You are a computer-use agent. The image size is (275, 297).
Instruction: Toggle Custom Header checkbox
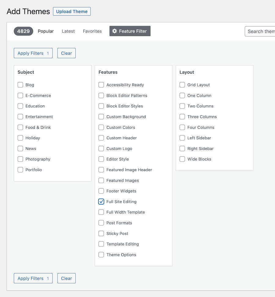click(x=101, y=138)
